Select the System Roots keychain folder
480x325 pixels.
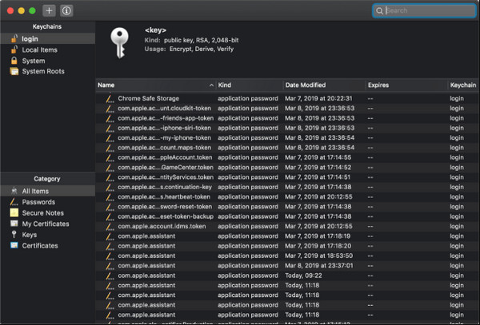pos(43,72)
